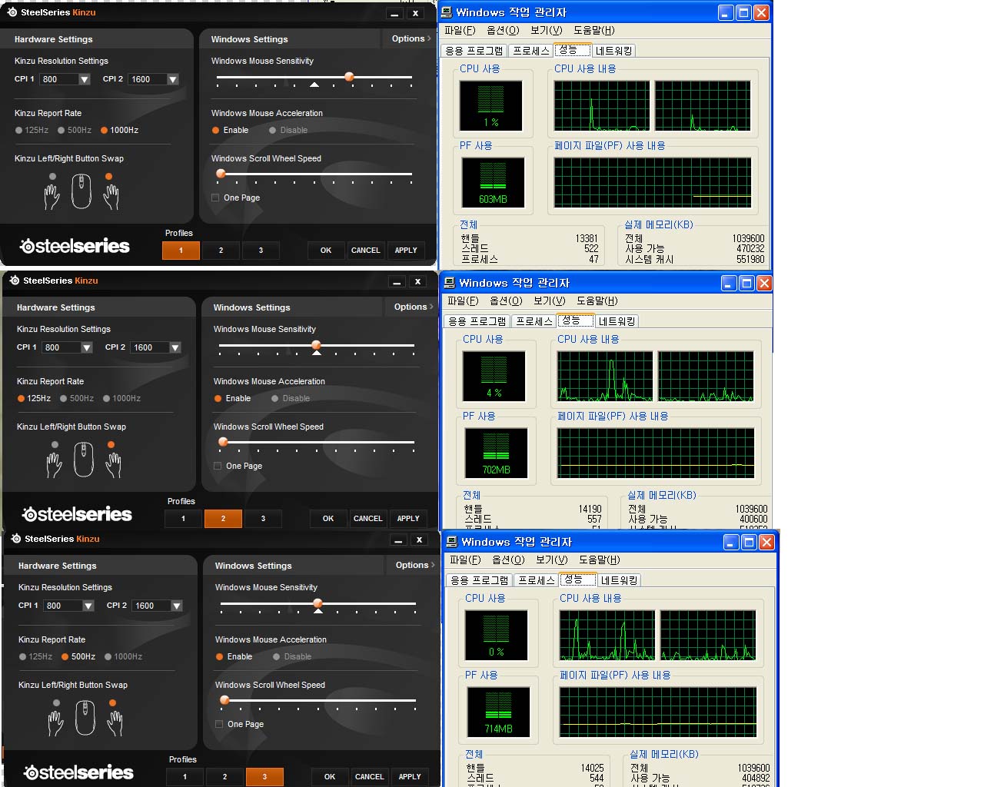
Task: Click the right-hand icon in the Kinzu window with profile 1 active
Action: tap(111, 196)
